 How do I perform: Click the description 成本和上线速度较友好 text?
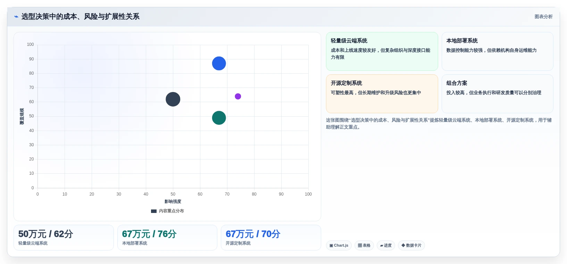pyautogui.click(x=381, y=54)
